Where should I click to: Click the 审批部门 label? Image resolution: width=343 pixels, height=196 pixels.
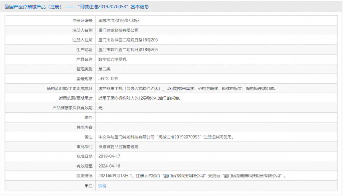84,147
